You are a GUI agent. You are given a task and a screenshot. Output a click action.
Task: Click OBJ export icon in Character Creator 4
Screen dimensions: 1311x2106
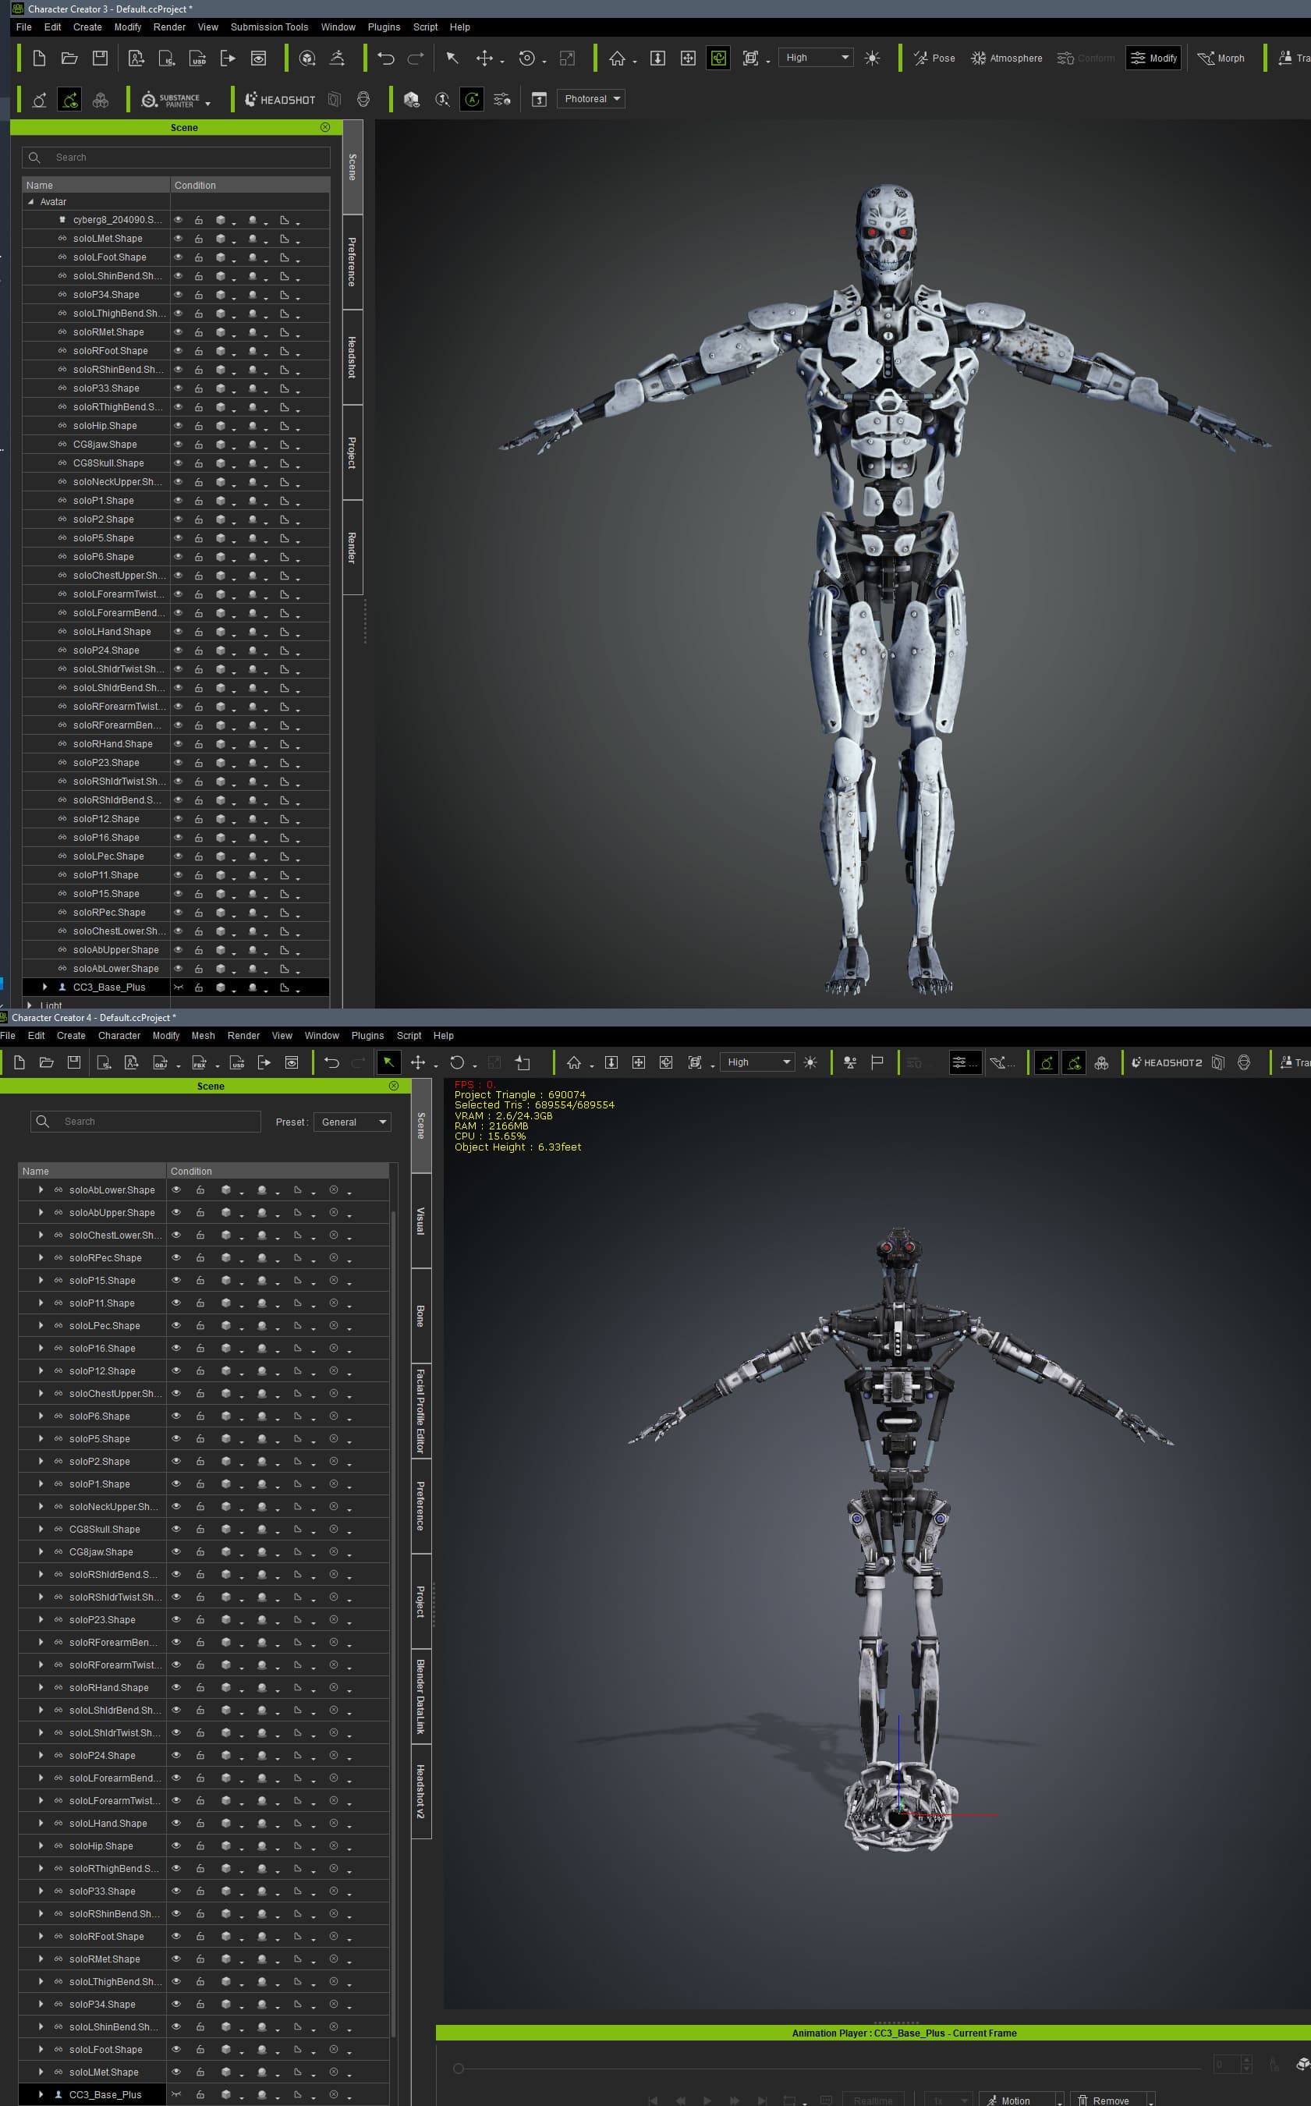160,1062
